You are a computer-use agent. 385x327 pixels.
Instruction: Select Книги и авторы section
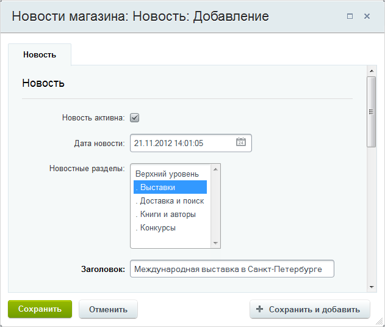[x=170, y=215]
